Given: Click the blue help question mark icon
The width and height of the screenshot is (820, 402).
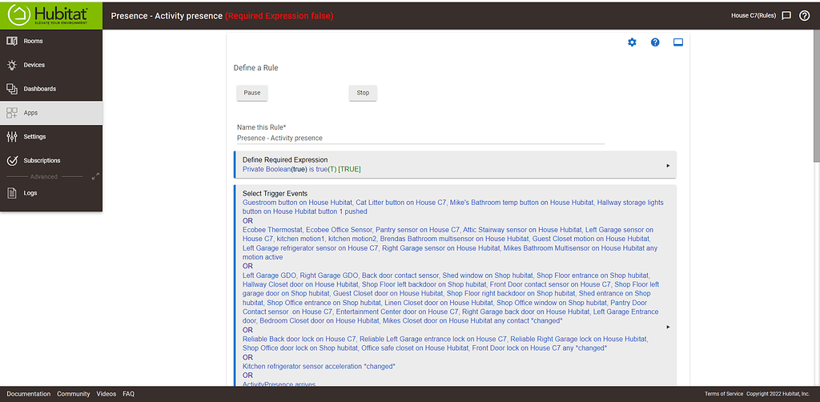Looking at the screenshot, I should pos(655,42).
